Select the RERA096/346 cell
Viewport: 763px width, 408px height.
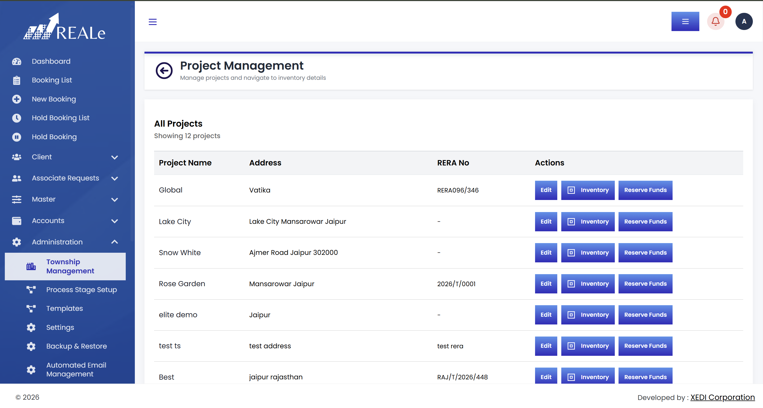pos(458,190)
